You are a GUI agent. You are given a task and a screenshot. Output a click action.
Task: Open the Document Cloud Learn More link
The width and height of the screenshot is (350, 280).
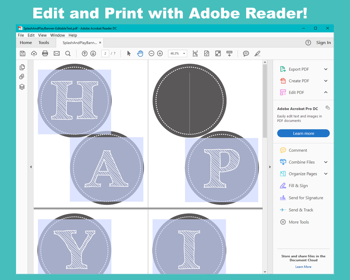[303, 267]
